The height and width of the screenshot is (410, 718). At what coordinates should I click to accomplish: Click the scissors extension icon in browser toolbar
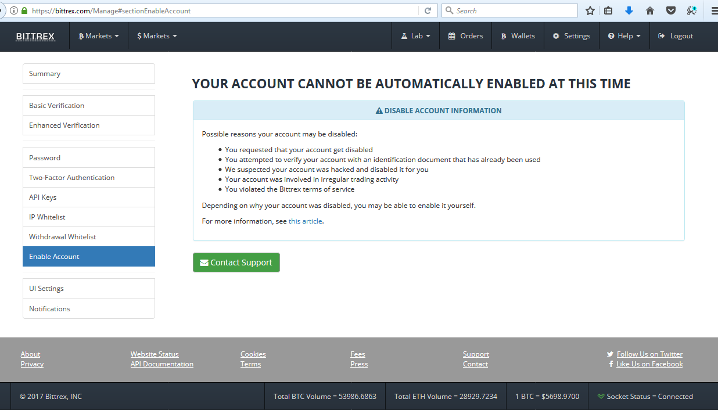click(691, 10)
